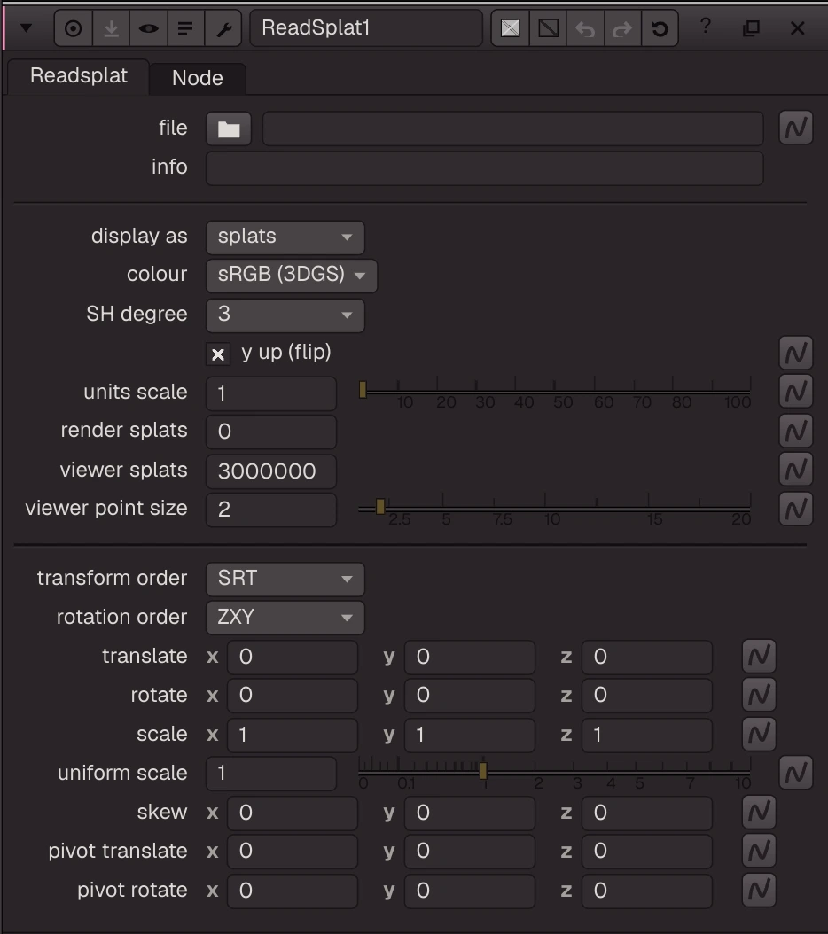Switch to the Readsplat tab

(x=78, y=76)
